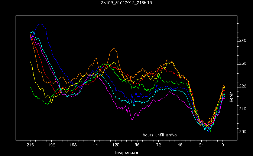
Task: Click the x-axis label 216
Action: point(30,145)
